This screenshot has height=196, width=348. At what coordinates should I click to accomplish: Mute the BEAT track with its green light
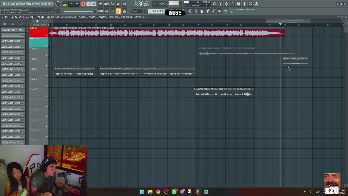47,35
